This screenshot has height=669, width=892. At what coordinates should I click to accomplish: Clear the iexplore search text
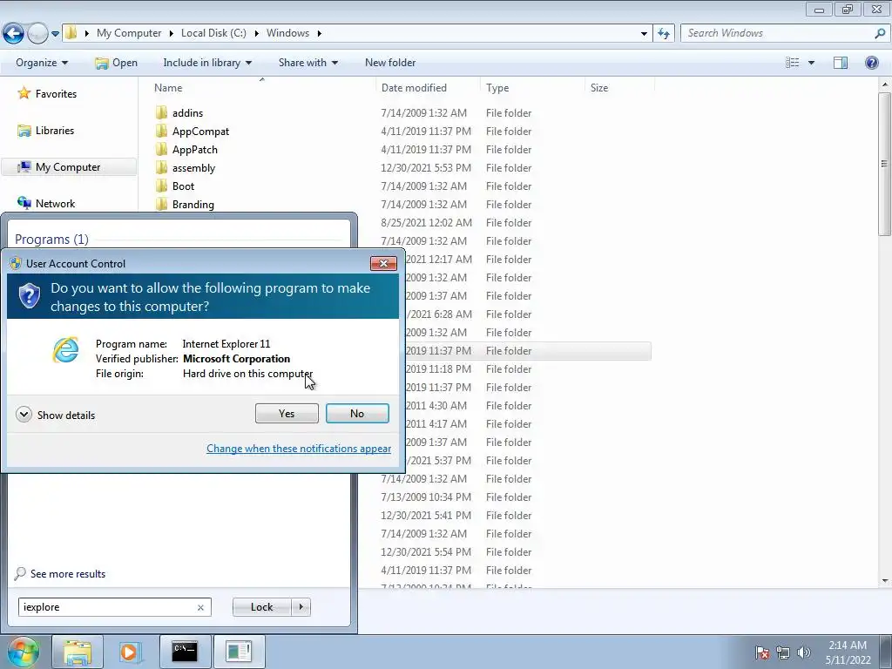pos(200,607)
